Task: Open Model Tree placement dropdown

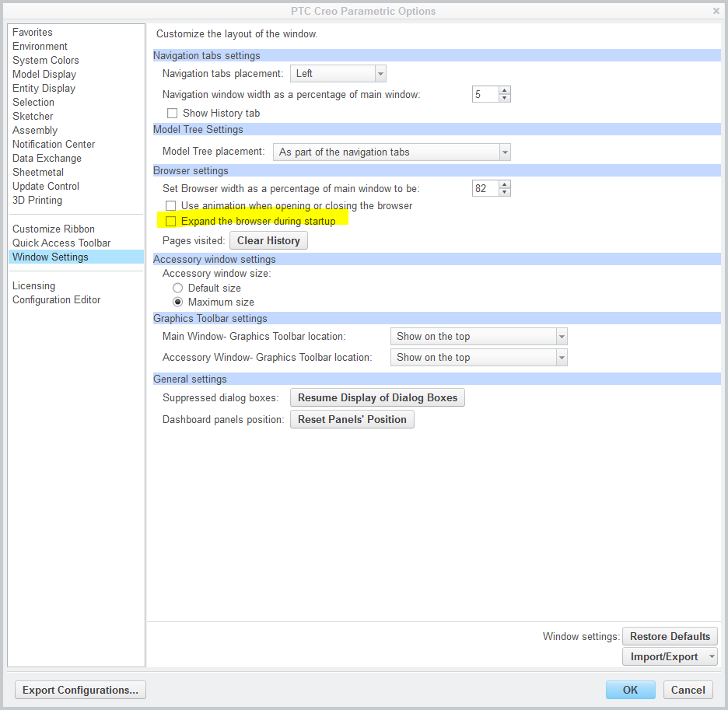Action: point(392,152)
